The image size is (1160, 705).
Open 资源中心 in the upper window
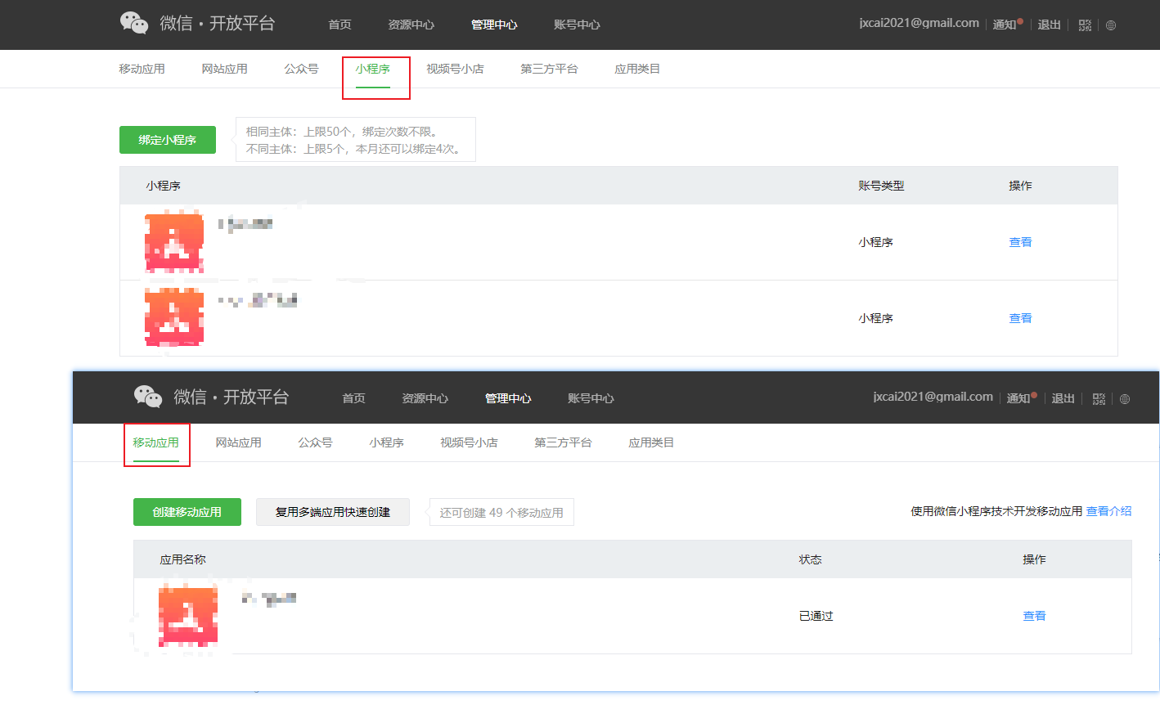[x=411, y=25]
